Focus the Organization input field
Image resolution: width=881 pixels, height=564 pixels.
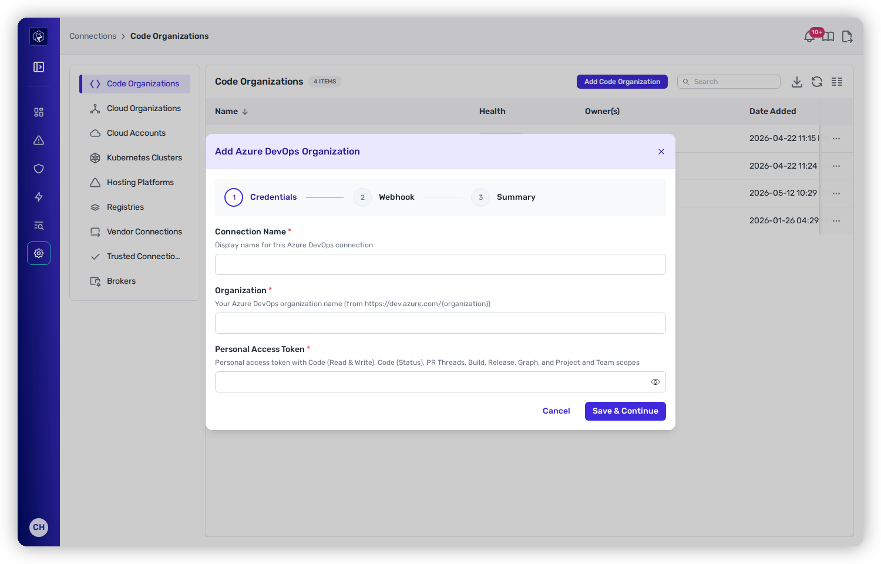click(441, 323)
